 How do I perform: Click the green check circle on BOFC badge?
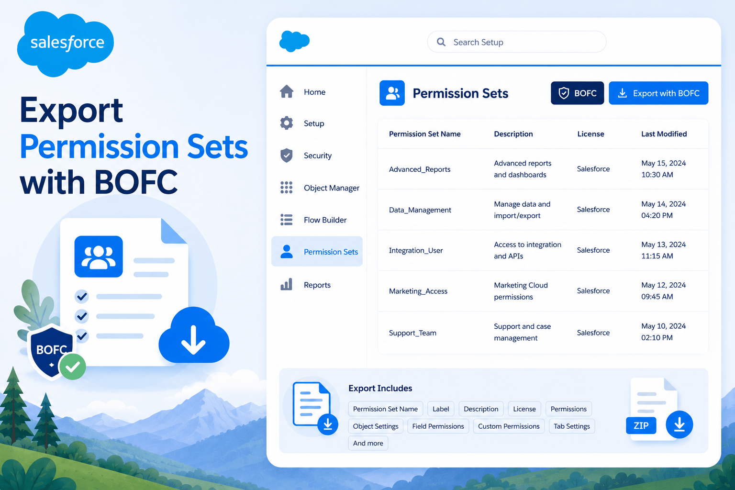(x=72, y=367)
